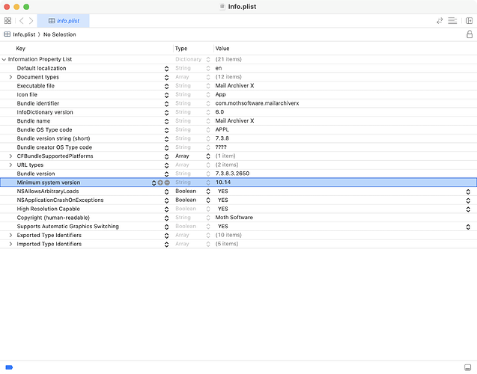Select the Copyright (human-readable) row
The width and height of the screenshot is (477, 374).
coord(238,218)
